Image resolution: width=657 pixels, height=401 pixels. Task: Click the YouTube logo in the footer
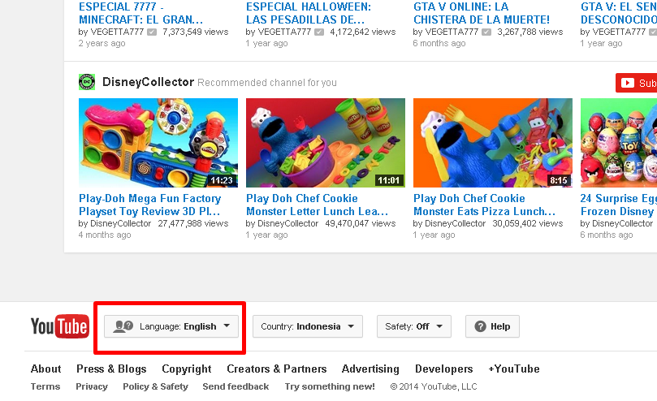[x=59, y=326]
